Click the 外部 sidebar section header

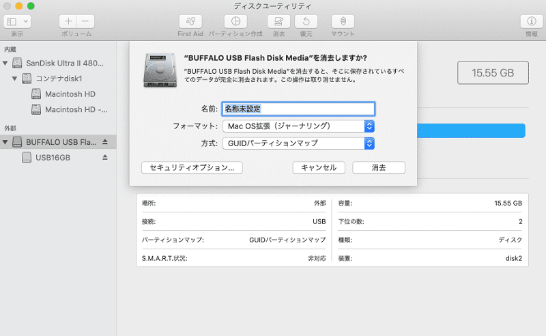tap(10, 128)
